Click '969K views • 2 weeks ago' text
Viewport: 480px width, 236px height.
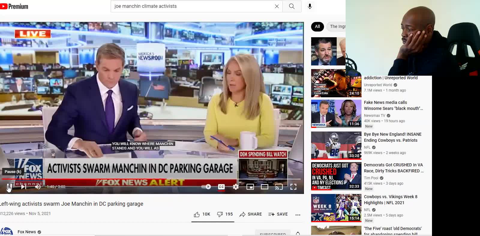[385, 153]
